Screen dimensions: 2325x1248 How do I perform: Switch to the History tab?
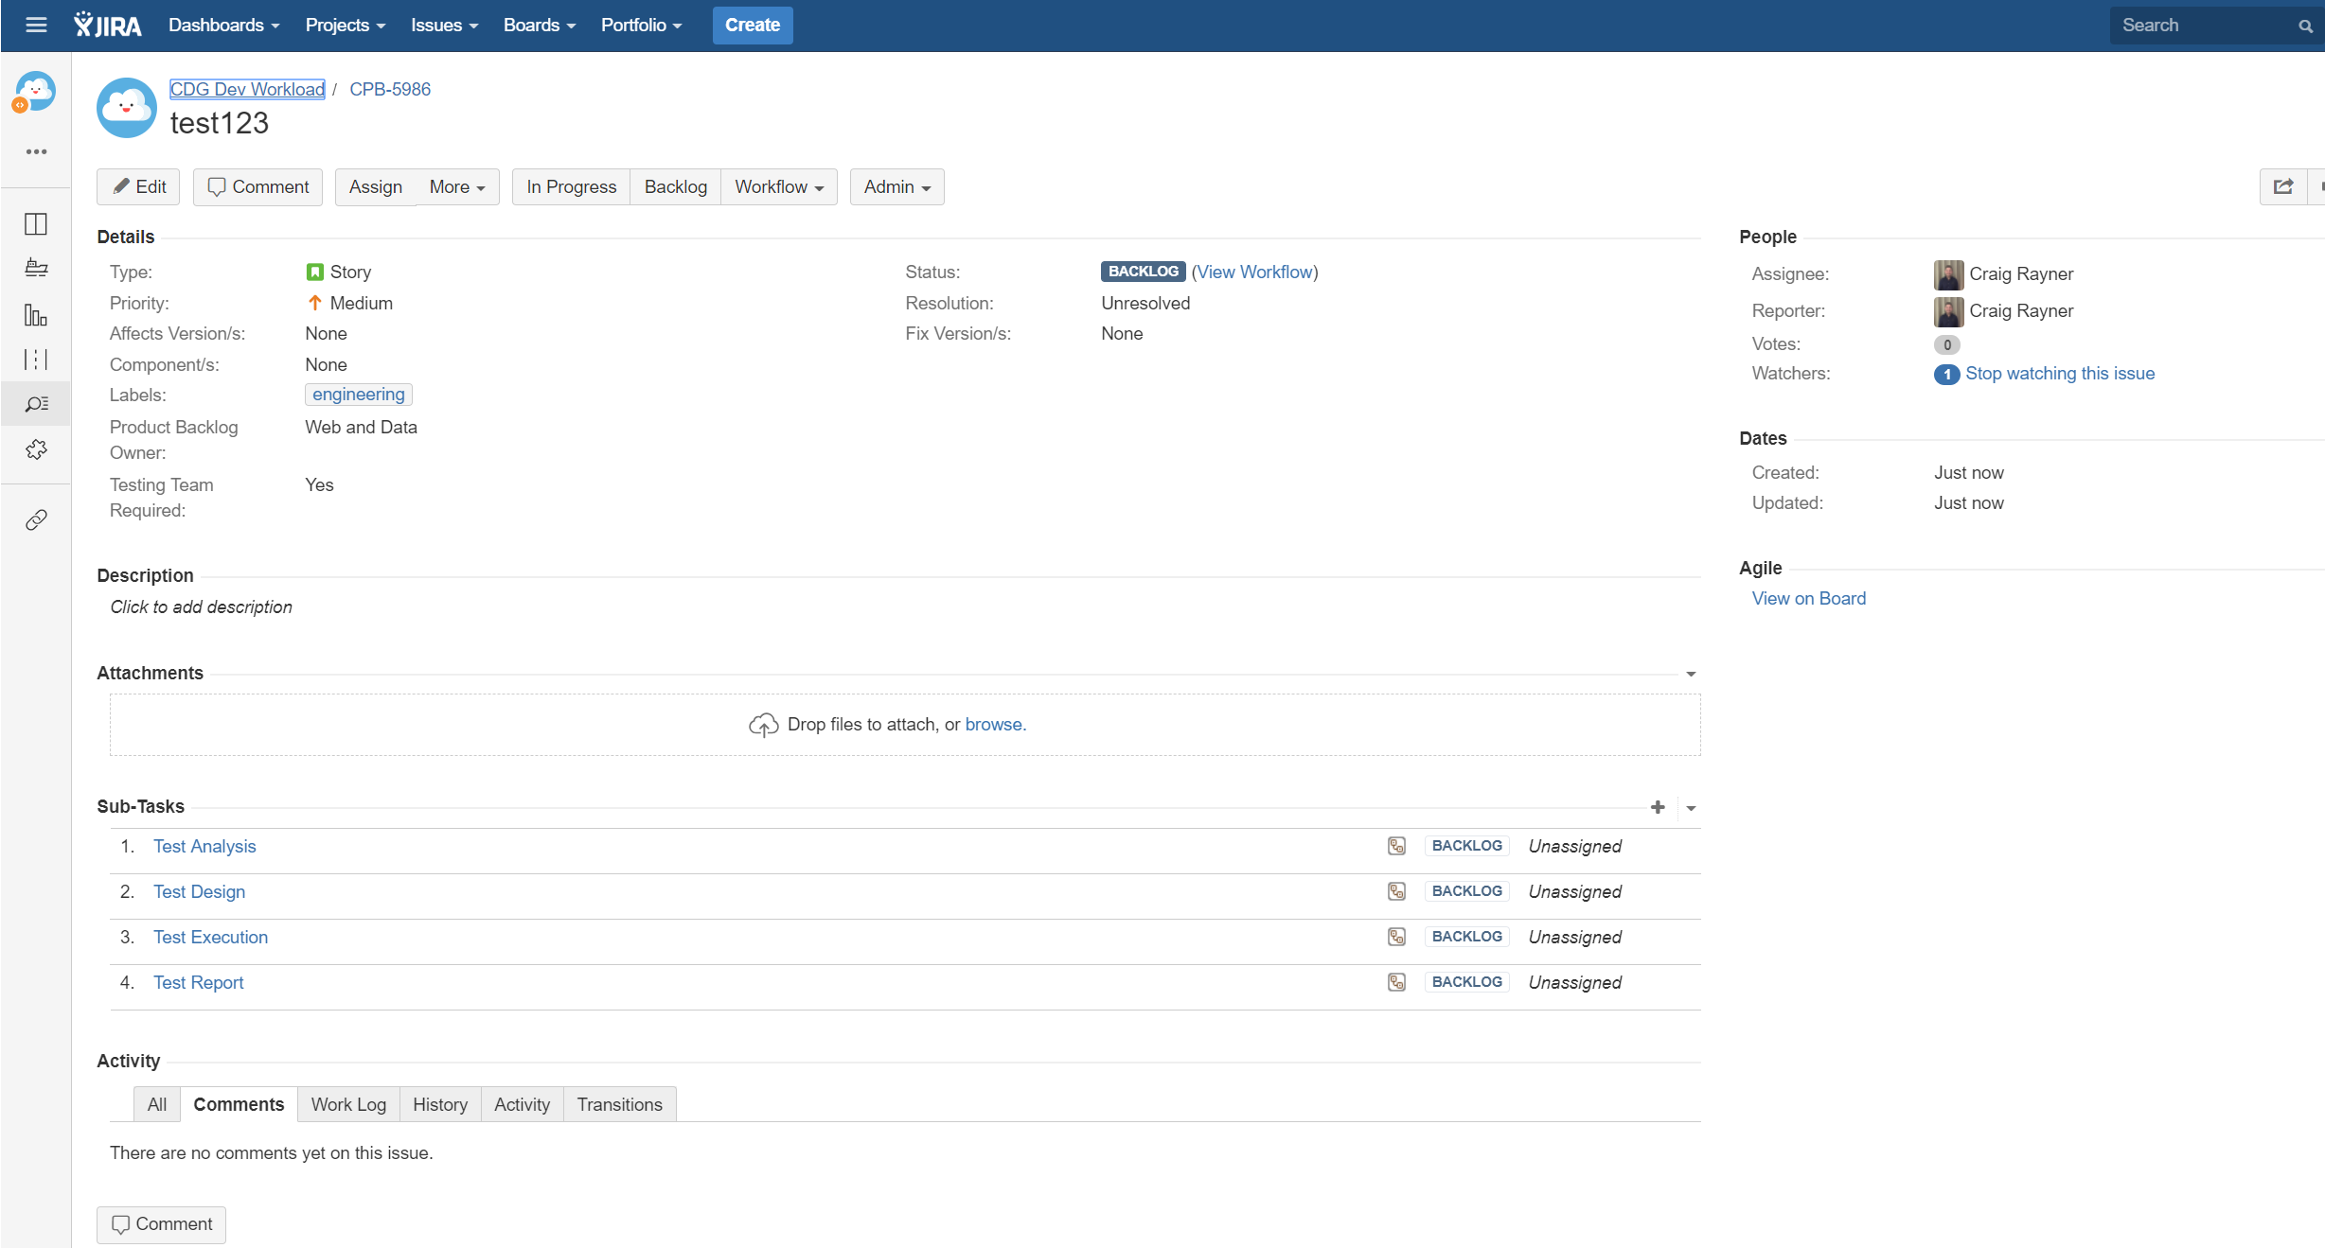point(439,1104)
